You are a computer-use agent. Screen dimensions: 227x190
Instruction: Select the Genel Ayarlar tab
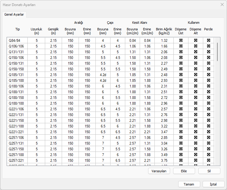[14, 14]
